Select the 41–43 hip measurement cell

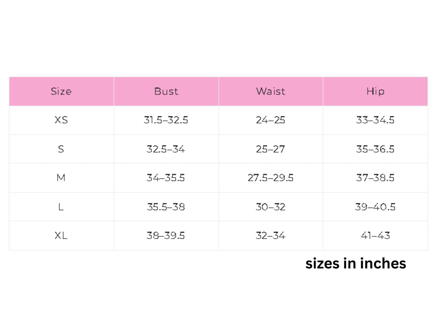click(375, 235)
